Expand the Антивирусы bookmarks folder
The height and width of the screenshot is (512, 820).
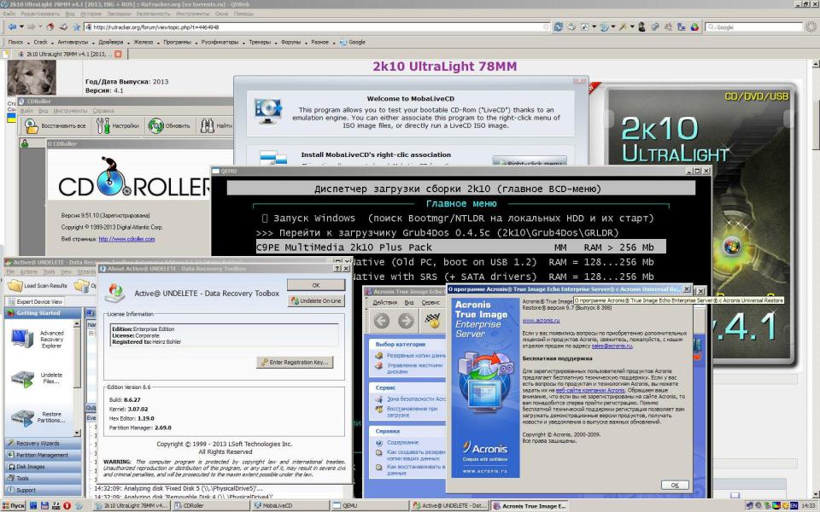click(76, 42)
